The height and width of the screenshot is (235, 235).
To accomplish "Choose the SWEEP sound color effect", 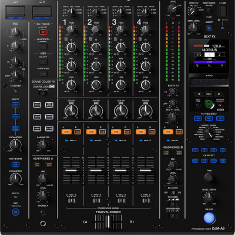I will coord(49,117).
